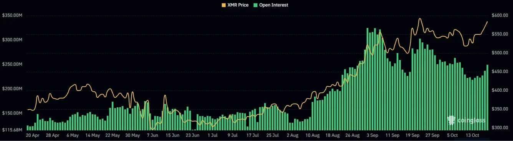The image size is (513, 141).
Task: Click the $400.00 right axis label
Action: click(x=500, y=91)
